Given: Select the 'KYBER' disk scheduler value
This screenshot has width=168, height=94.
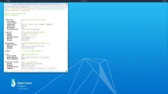Looking at the screenshot, I should [x=23, y=59].
